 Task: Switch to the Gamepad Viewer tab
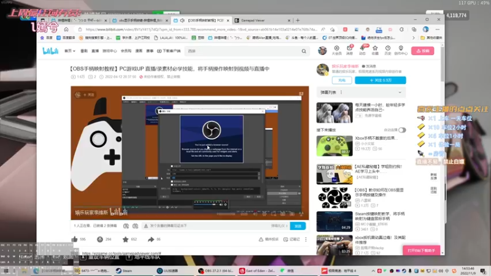click(x=263, y=20)
